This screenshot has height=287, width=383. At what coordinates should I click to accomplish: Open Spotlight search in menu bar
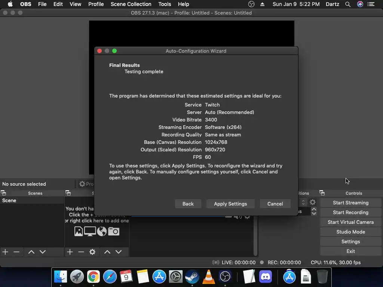(348, 4)
